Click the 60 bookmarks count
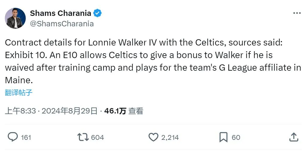 coord(236,137)
